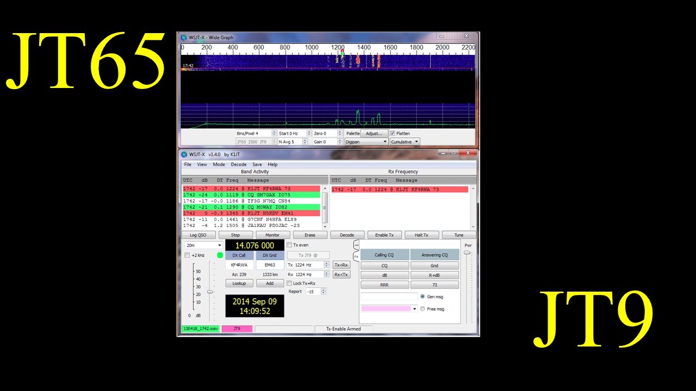Viewport: 696px width, 391px height.
Task: Open the Decode menu
Action: 239,165
